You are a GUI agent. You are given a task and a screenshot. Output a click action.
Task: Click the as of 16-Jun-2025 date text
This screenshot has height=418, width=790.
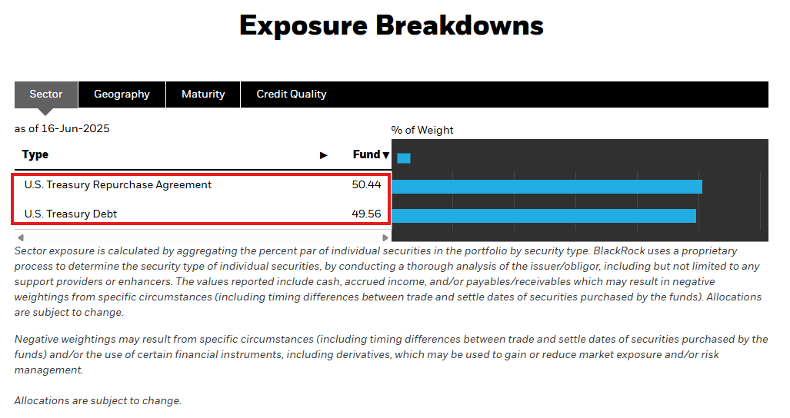tap(62, 129)
